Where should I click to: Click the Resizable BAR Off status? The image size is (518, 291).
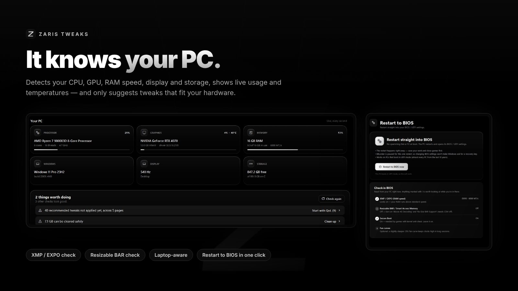(477, 209)
